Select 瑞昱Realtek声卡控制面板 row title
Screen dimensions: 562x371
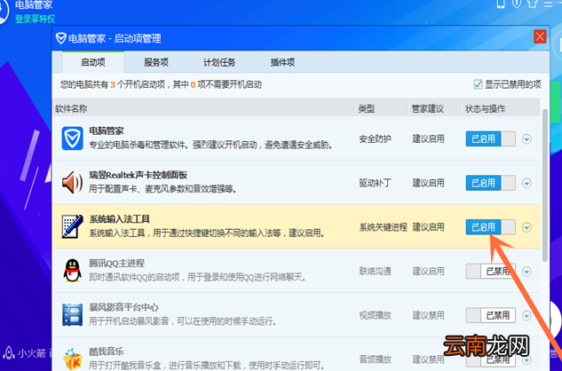[138, 175]
